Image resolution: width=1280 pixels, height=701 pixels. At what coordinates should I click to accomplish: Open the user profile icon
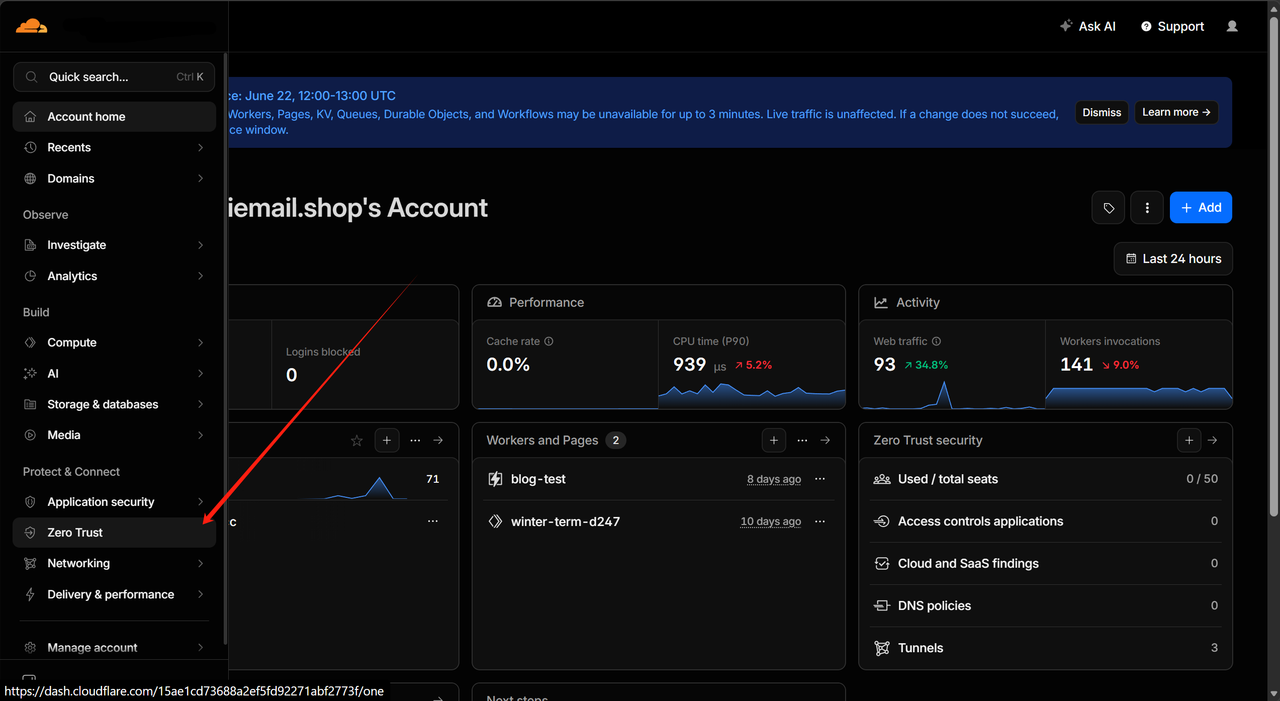(x=1232, y=26)
